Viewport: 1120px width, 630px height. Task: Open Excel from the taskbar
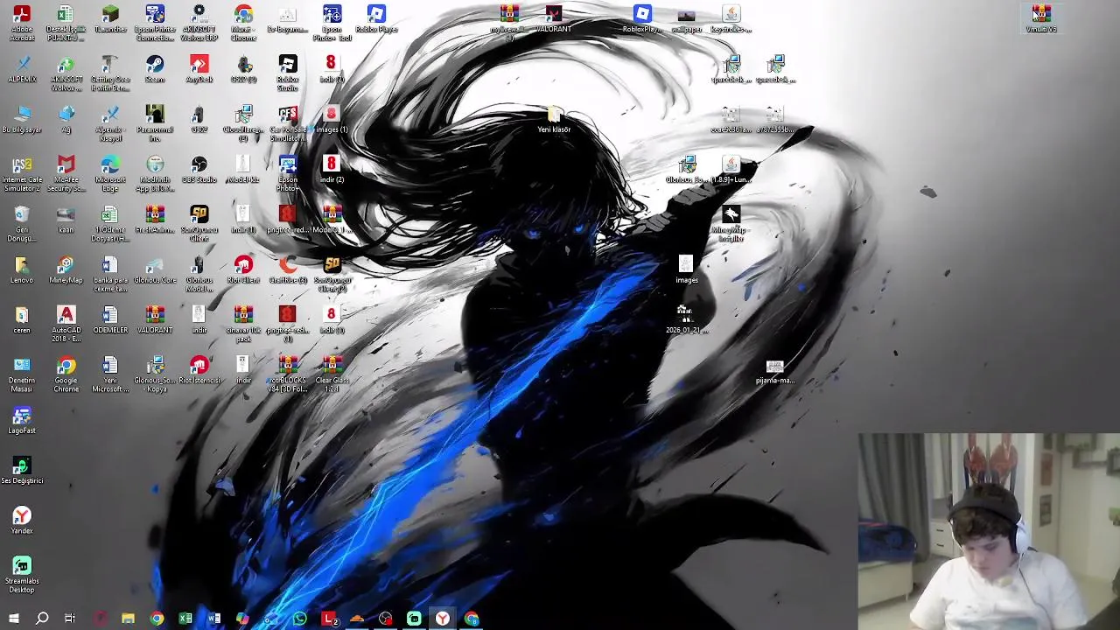click(x=185, y=619)
